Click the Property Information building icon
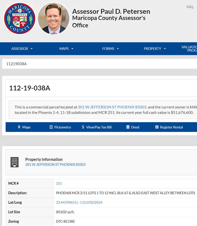The height and width of the screenshot is (226, 197). coord(15,162)
